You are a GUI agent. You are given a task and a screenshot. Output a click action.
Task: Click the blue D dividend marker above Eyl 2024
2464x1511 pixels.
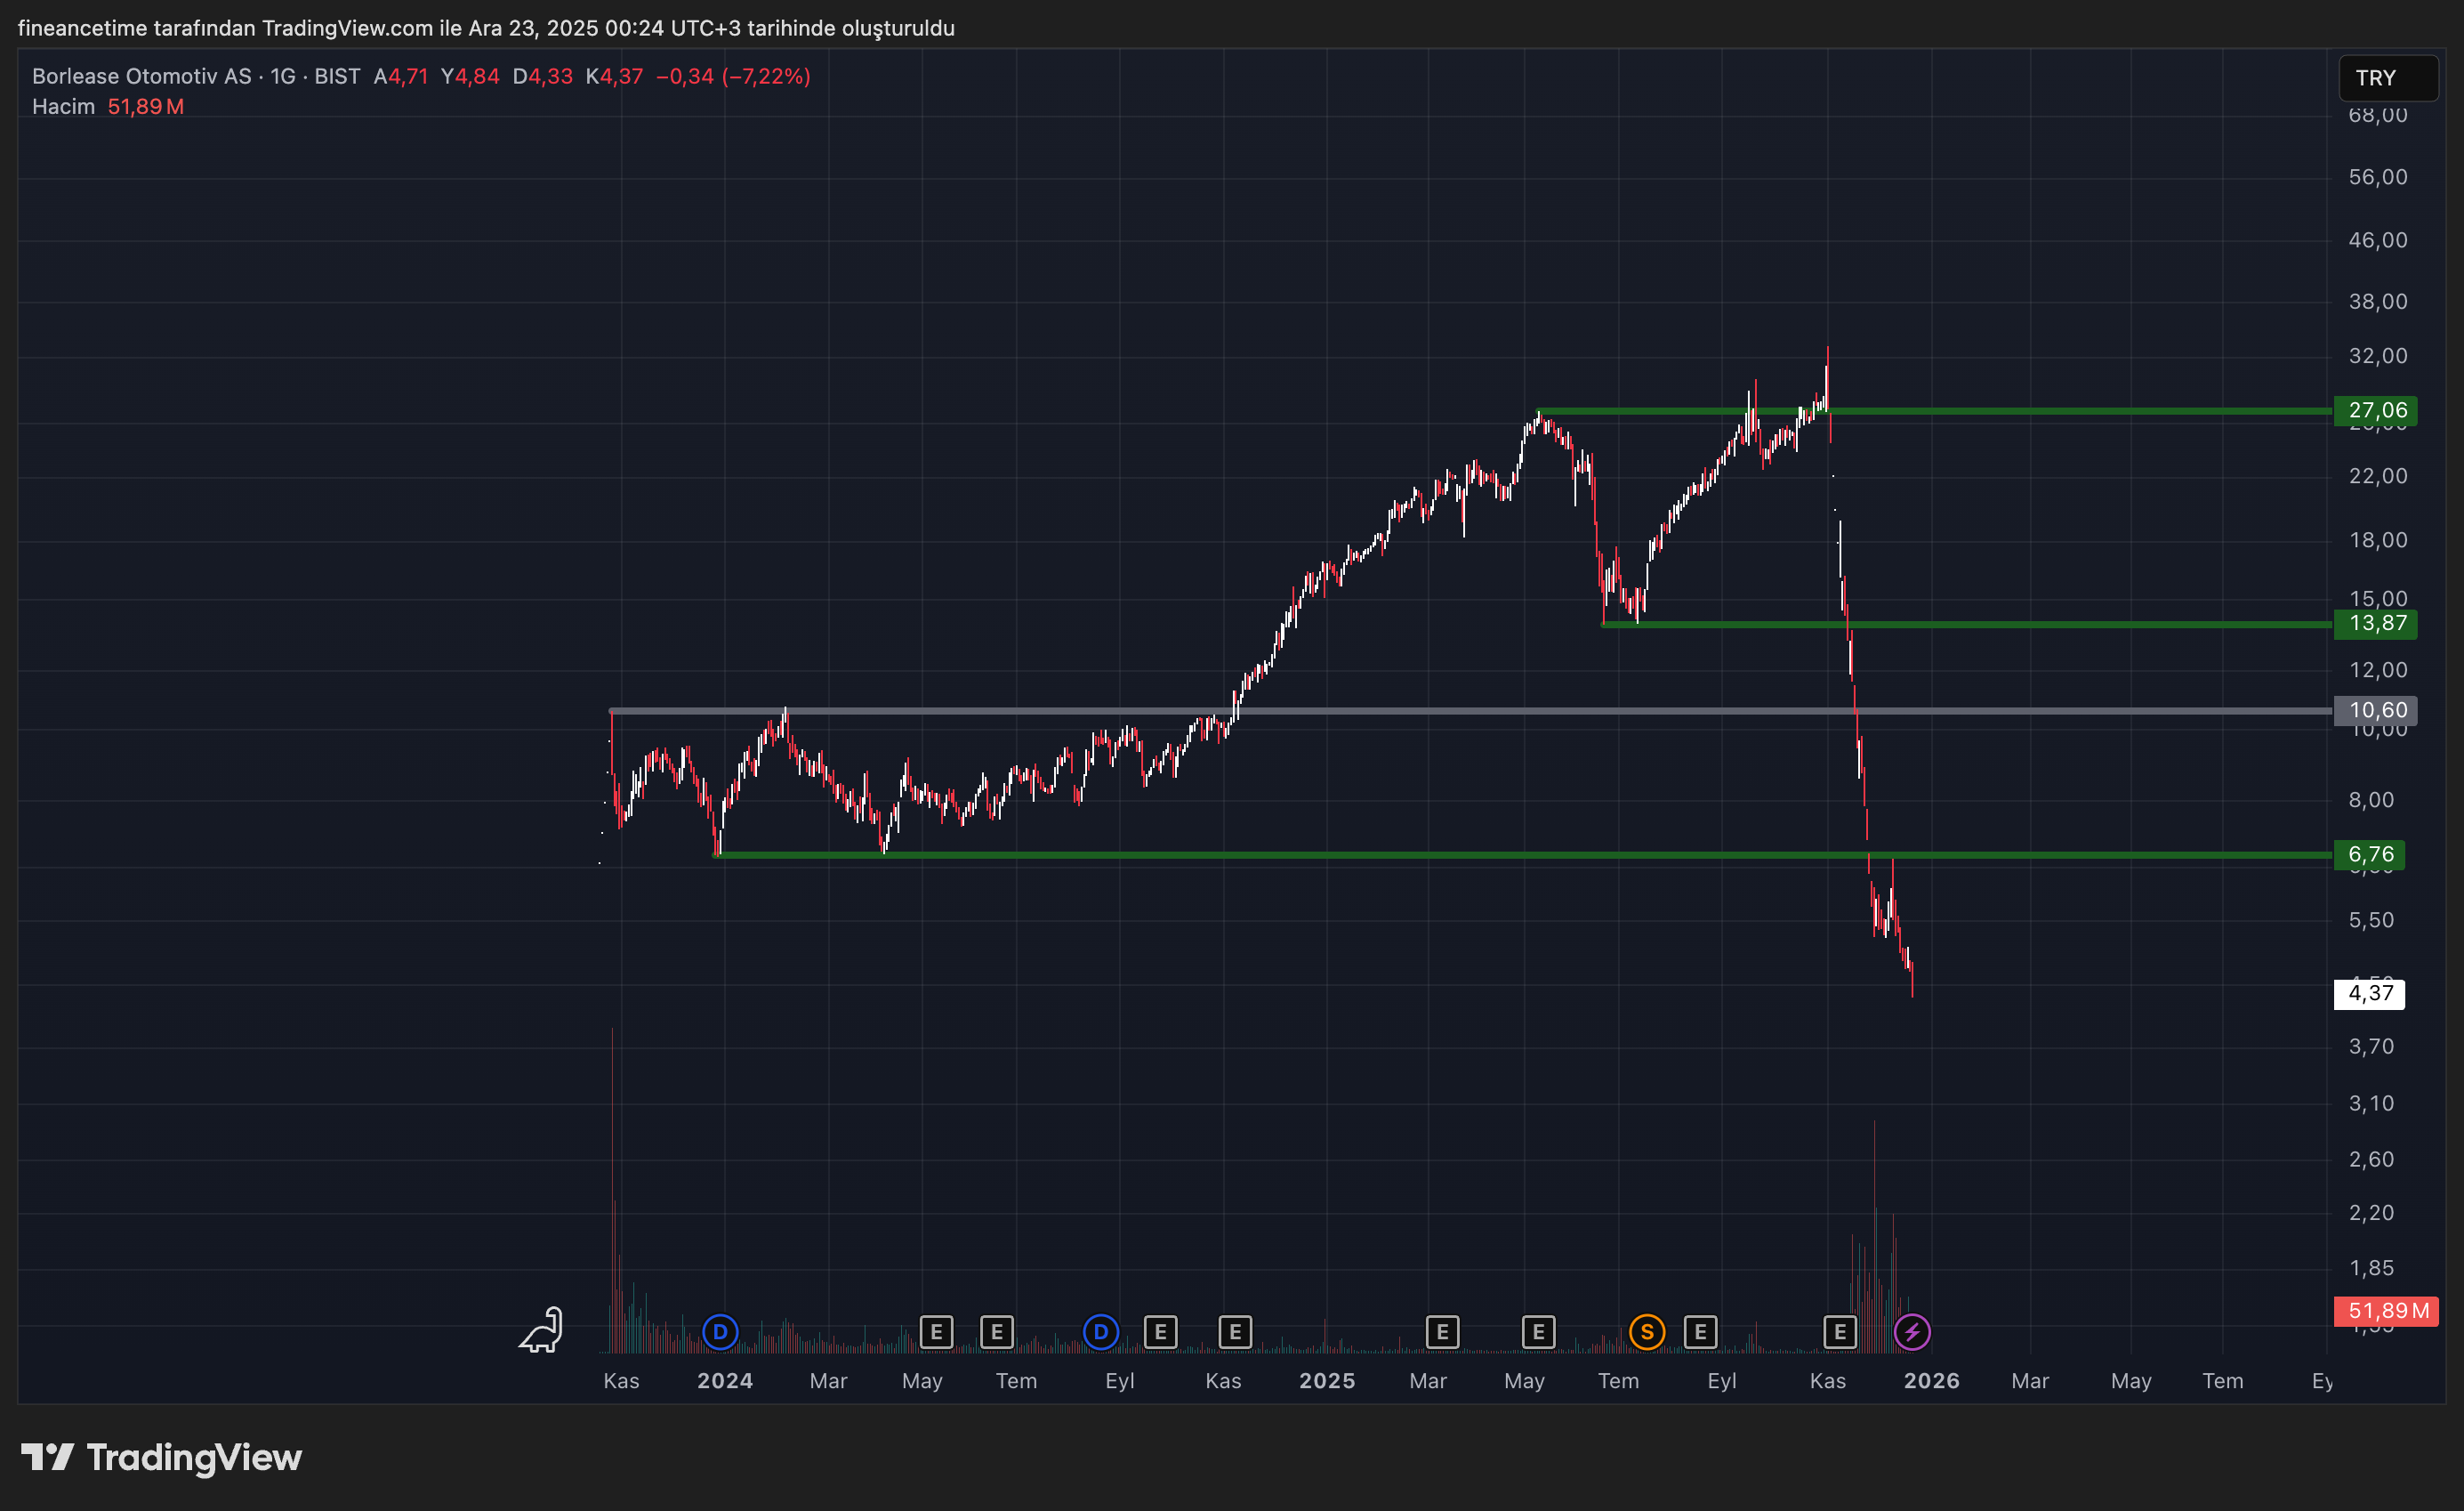(1100, 1332)
